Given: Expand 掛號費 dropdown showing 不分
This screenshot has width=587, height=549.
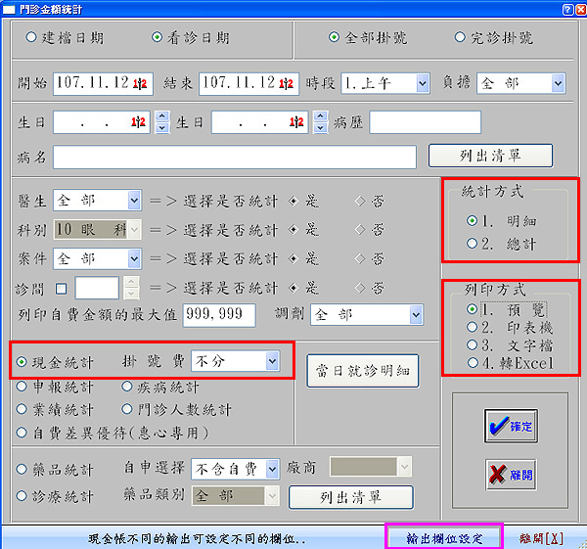Looking at the screenshot, I should tap(271, 361).
